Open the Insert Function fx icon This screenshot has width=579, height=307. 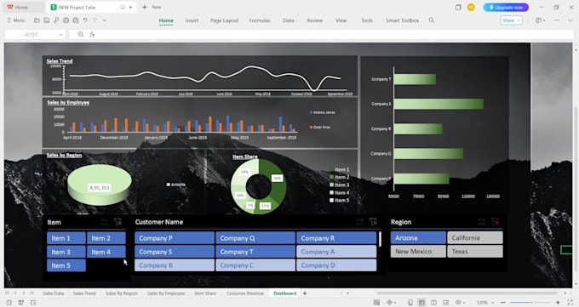[x=92, y=35]
